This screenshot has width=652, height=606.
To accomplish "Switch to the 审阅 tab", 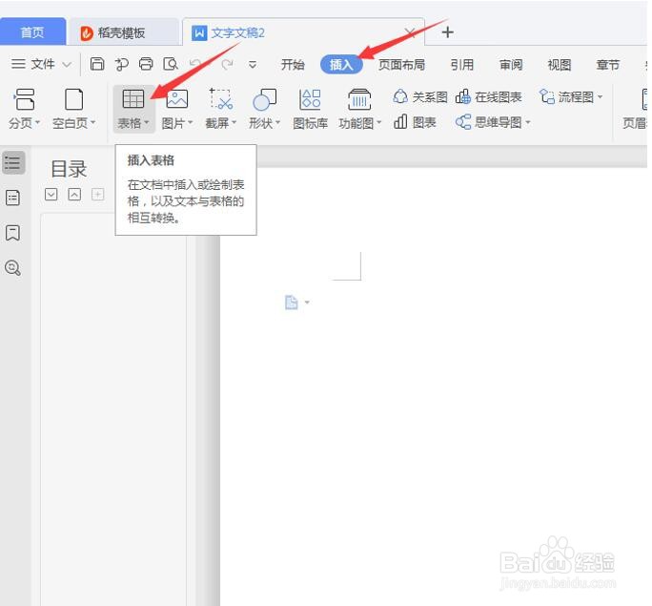I will [x=511, y=65].
